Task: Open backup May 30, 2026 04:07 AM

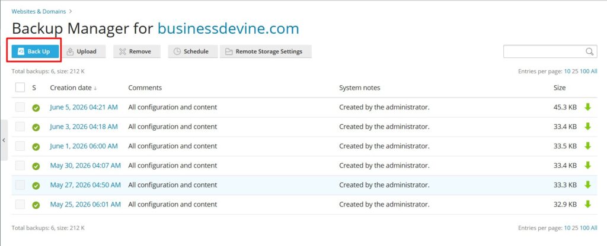Action: point(85,166)
